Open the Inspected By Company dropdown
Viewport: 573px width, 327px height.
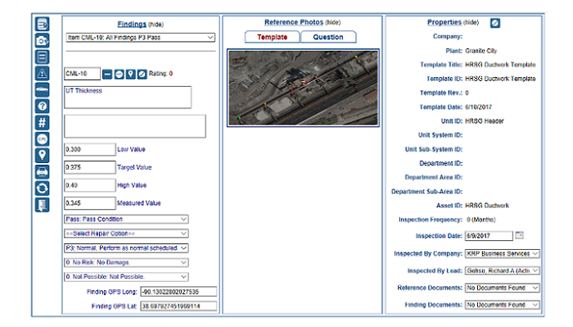coord(502,253)
